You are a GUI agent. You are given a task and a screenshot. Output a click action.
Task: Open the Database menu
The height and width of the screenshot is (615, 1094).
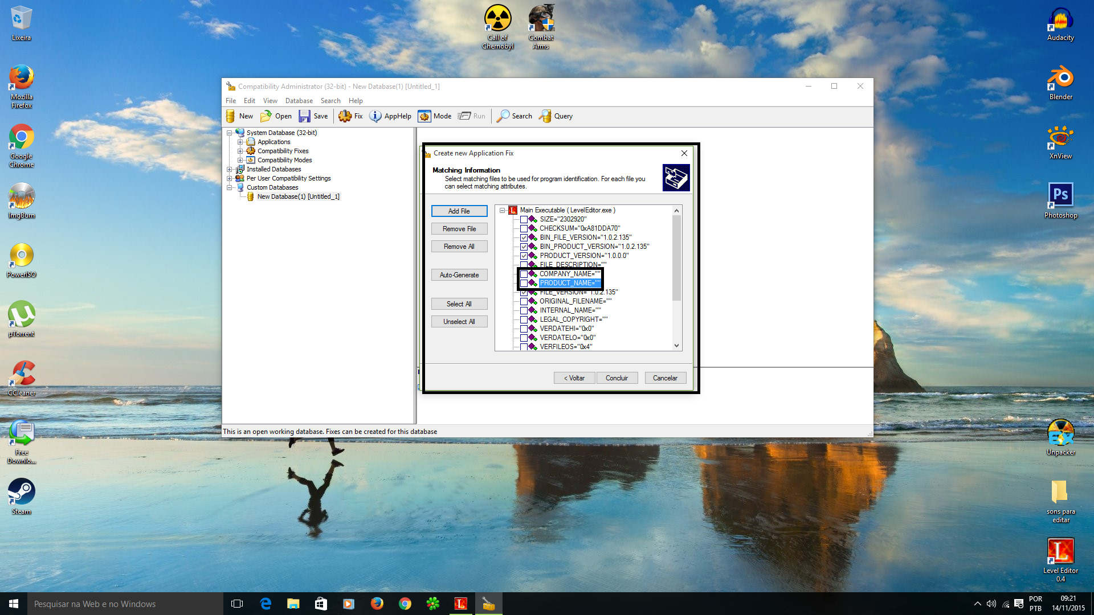[x=299, y=101]
